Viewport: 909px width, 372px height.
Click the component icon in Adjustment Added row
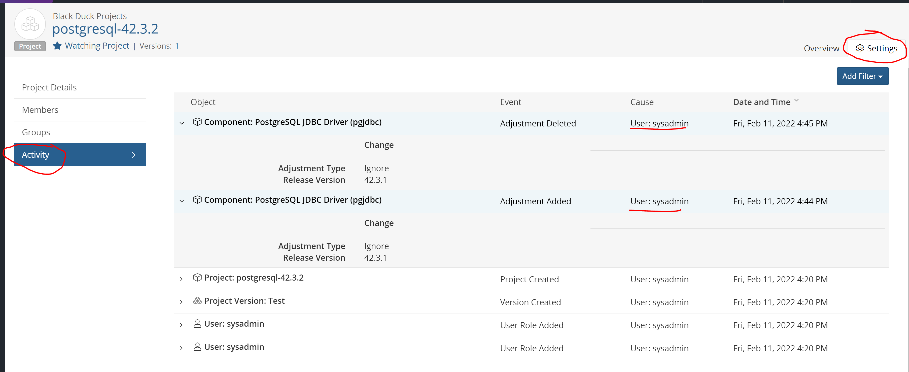point(197,200)
